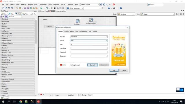Image resolution: width=185 pixels, height=104 pixels.
Task: Click the Cancel button
Action: click(x=124, y=70)
